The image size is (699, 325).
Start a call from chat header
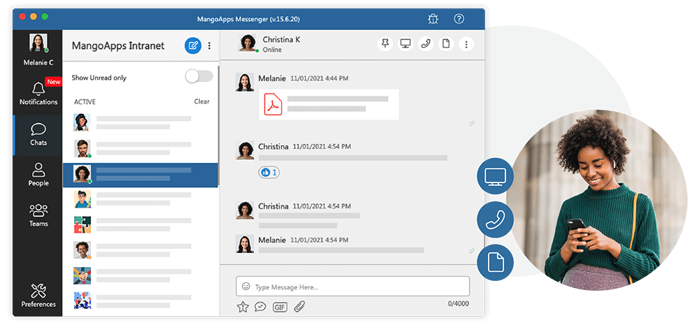pyautogui.click(x=426, y=44)
